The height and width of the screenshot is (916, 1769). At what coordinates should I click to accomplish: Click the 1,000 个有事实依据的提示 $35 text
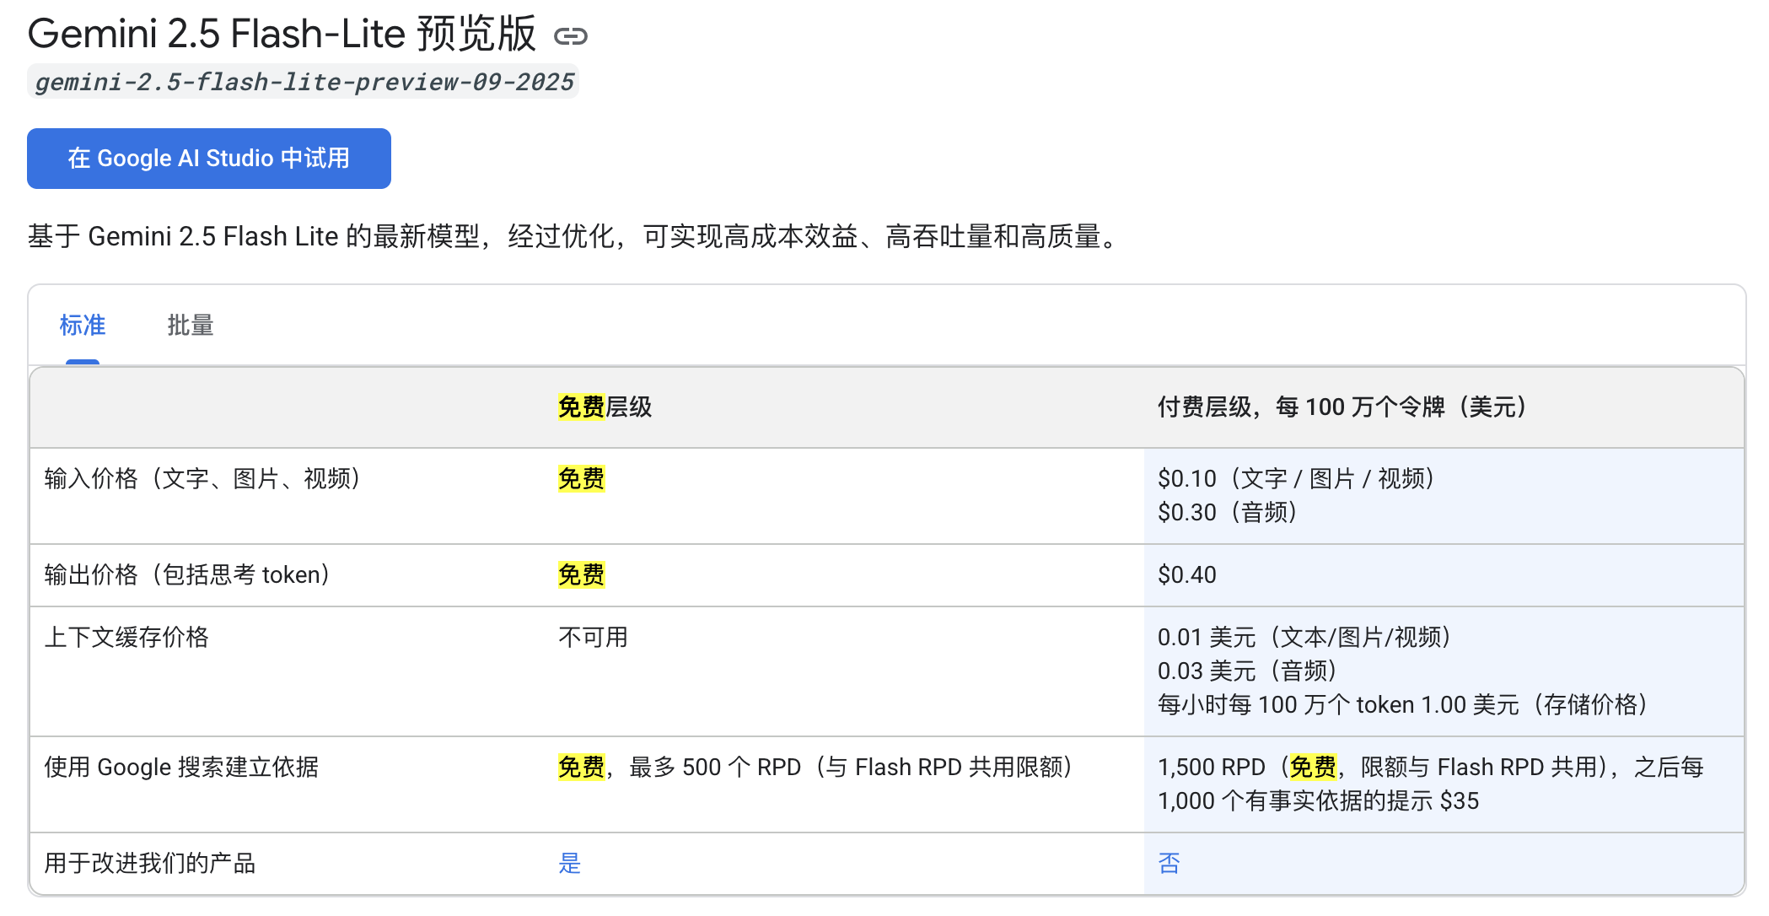pos(1319,801)
